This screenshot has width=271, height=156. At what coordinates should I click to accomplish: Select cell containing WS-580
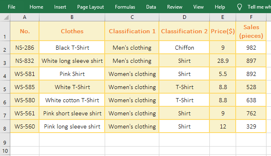pyautogui.click(x=25, y=100)
